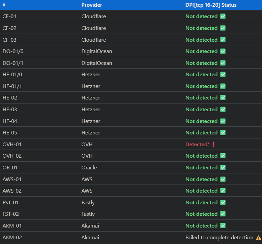The image size is (262, 244).
Task: Click Fastly provider in FST-02 row
Action: click(x=88, y=214)
